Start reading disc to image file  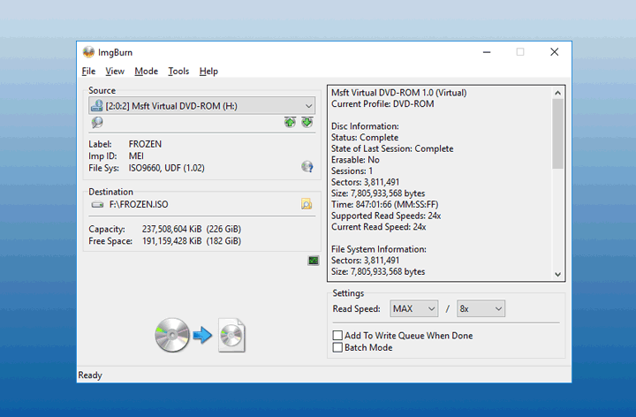tap(201, 335)
